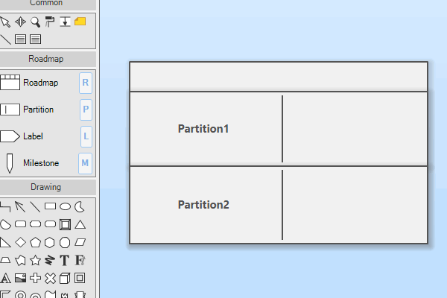This screenshot has height=298, width=447.
Task: Collapse the Roadmap section header
Action: (48, 59)
